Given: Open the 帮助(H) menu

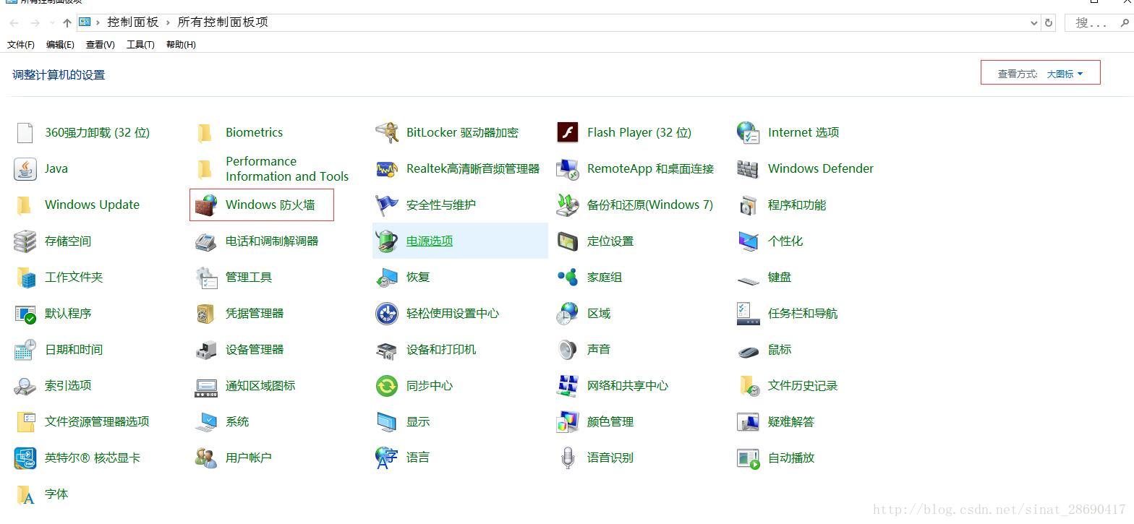Looking at the screenshot, I should (181, 44).
